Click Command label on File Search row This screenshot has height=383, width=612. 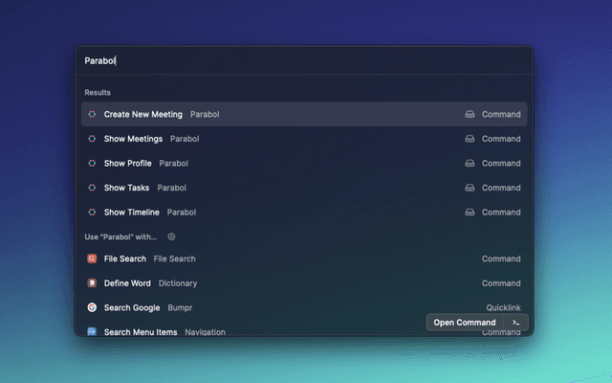pyautogui.click(x=501, y=259)
